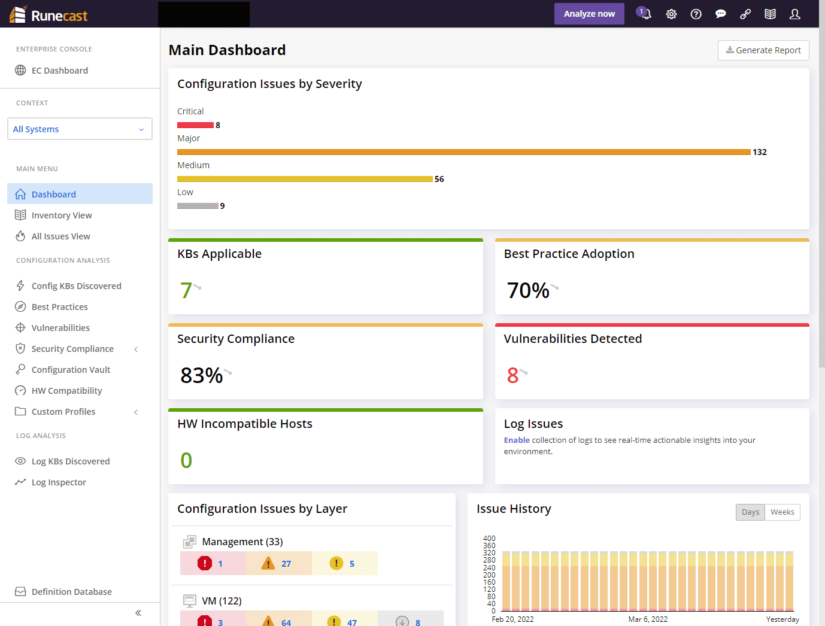Click the help question mark icon
825x626 pixels.
[696, 14]
